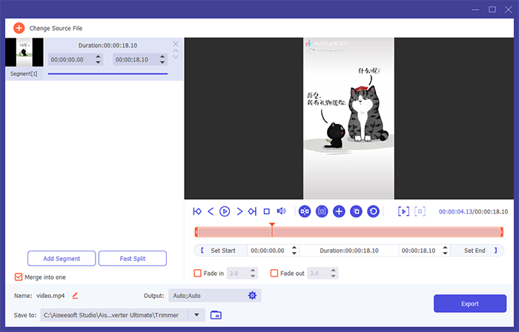Click the split segment icon
This screenshot has width=519, height=332.
305,211
